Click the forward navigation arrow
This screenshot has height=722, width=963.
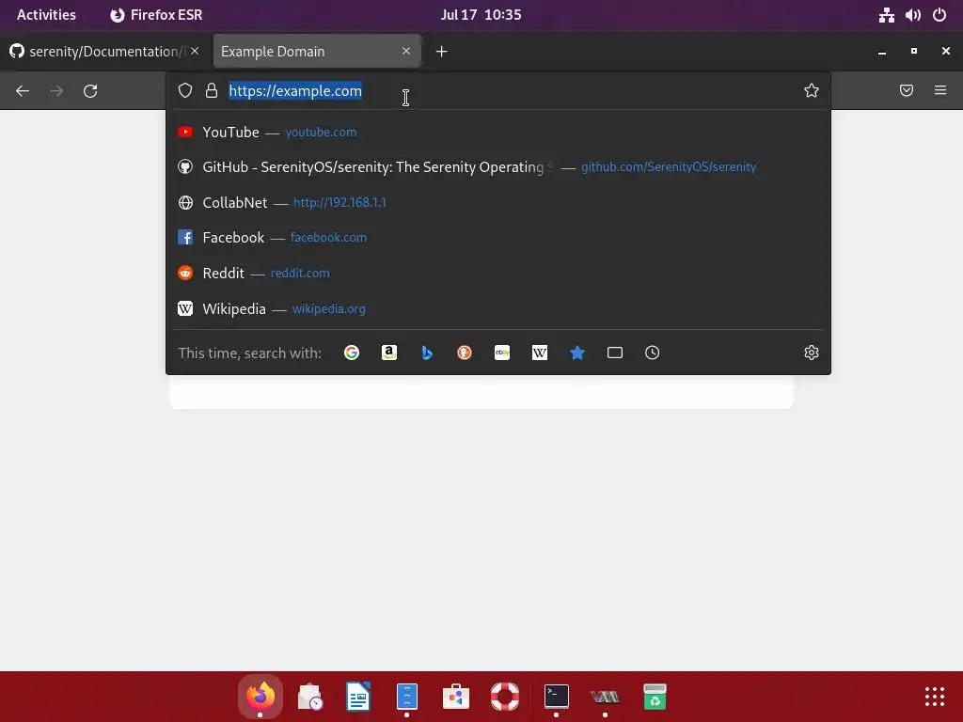(56, 91)
